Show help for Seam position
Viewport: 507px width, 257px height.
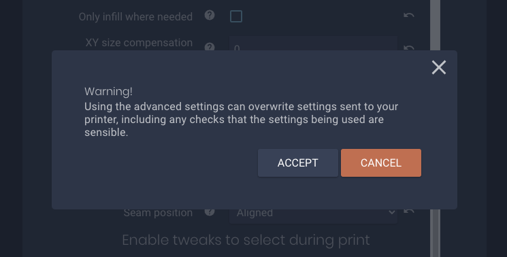coord(210,212)
